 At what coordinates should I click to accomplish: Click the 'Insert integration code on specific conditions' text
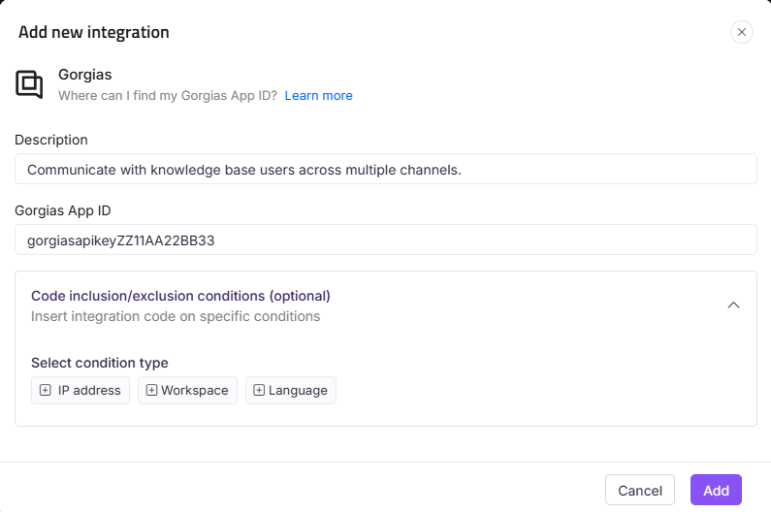(176, 316)
